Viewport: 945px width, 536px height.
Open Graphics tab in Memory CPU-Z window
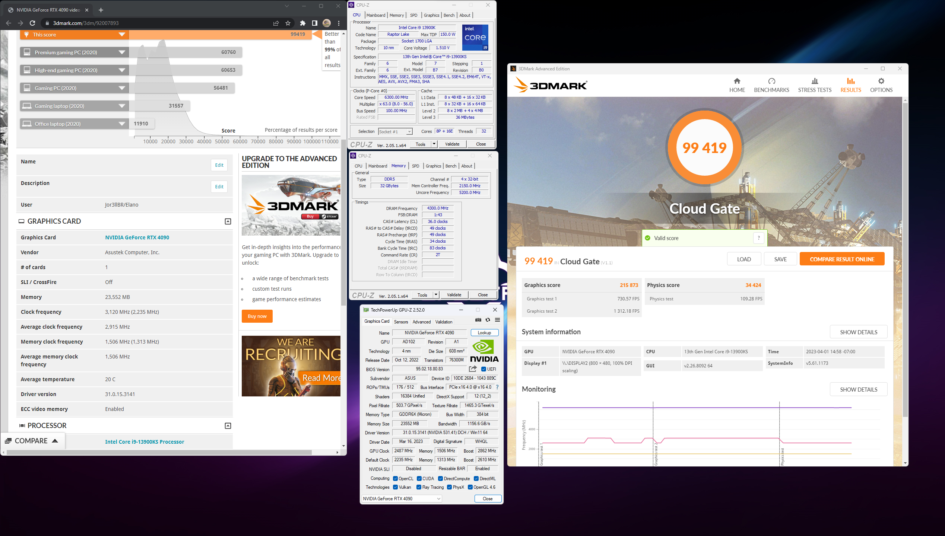click(x=433, y=166)
